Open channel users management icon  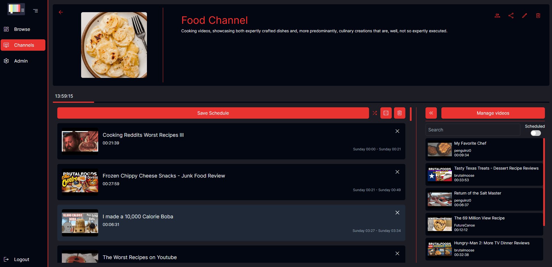[x=497, y=16]
